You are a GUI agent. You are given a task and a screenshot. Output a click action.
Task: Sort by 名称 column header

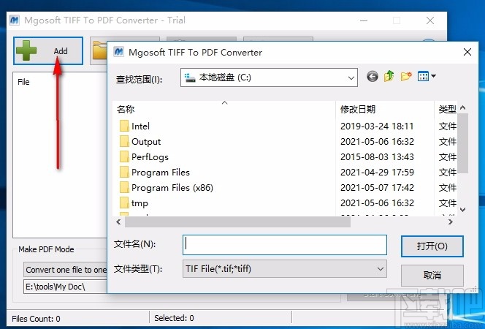coord(224,109)
